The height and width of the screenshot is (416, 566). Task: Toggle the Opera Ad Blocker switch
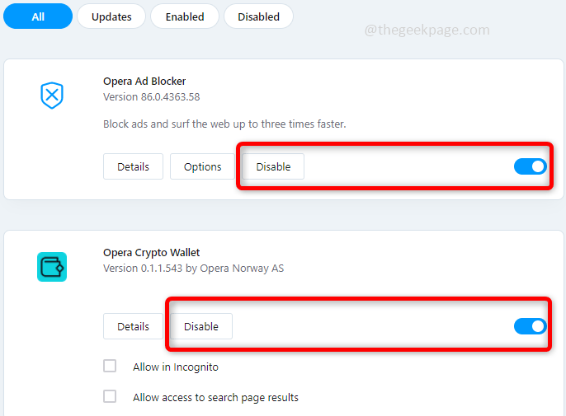point(530,166)
